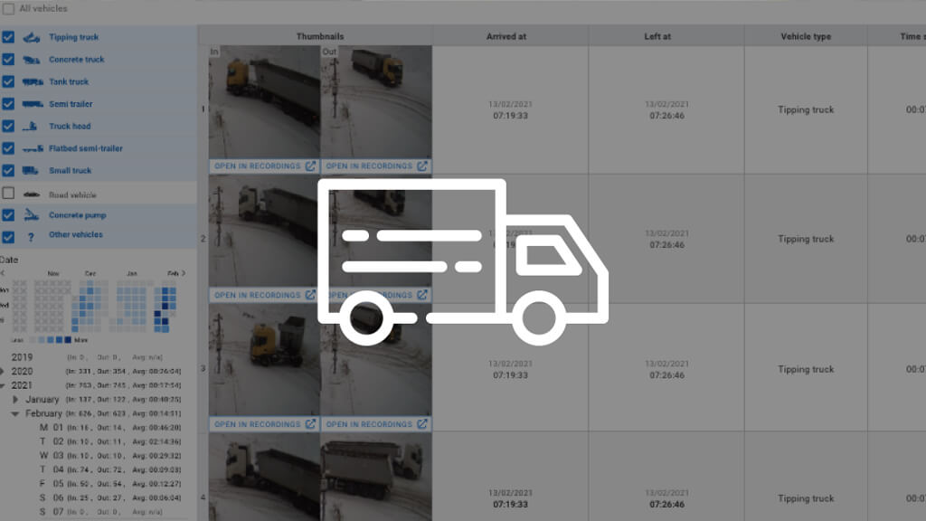
Task: Click row 4 Out truck thumbnail
Action: click(376, 477)
